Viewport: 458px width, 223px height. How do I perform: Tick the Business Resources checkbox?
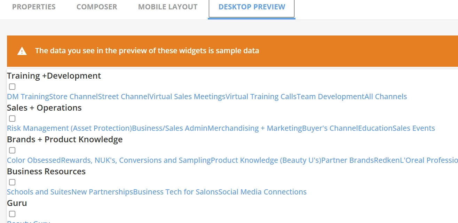click(x=12, y=182)
